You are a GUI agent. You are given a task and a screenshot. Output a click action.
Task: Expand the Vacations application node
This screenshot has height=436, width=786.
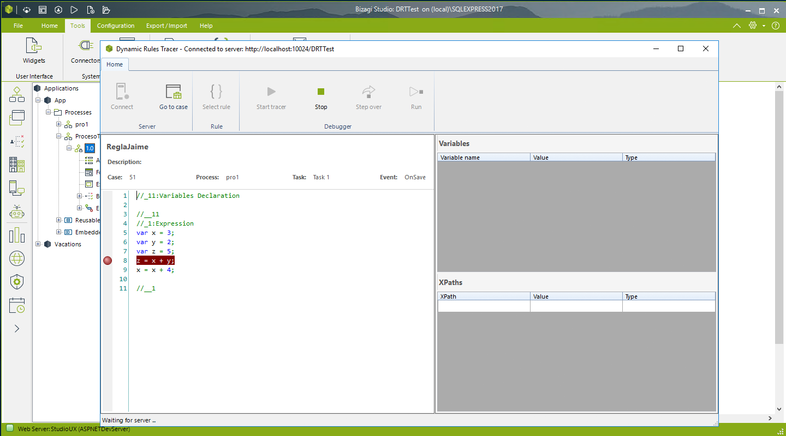pos(38,244)
